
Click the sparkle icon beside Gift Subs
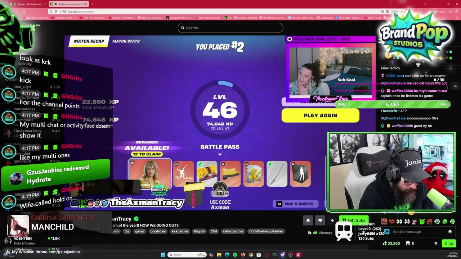click(x=332, y=221)
